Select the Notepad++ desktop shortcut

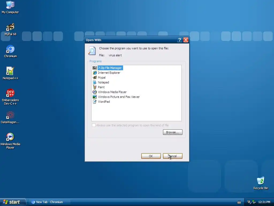click(x=10, y=73)
